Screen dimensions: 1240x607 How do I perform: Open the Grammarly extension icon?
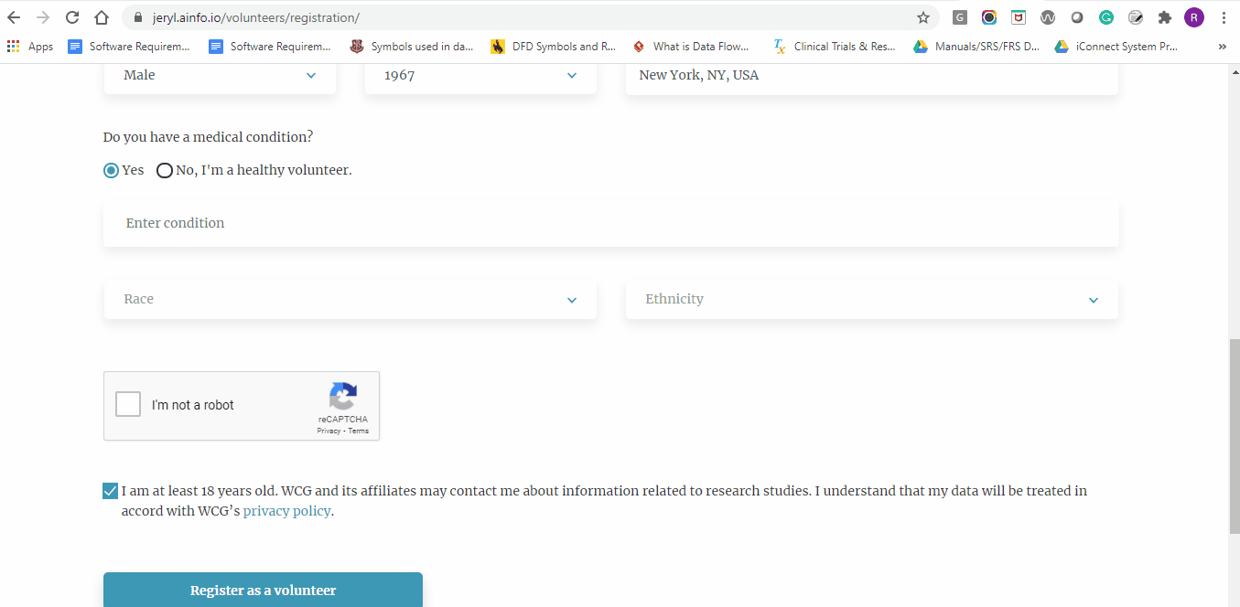click(x=1106, y=16)
